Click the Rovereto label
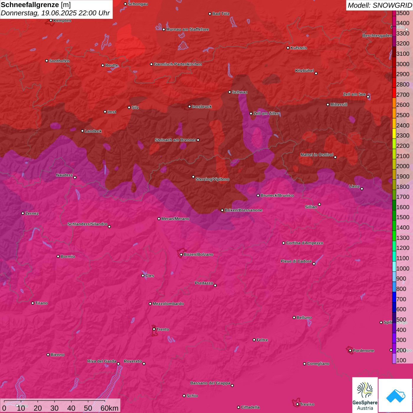413x413 pixels. [x=133, y=361]
